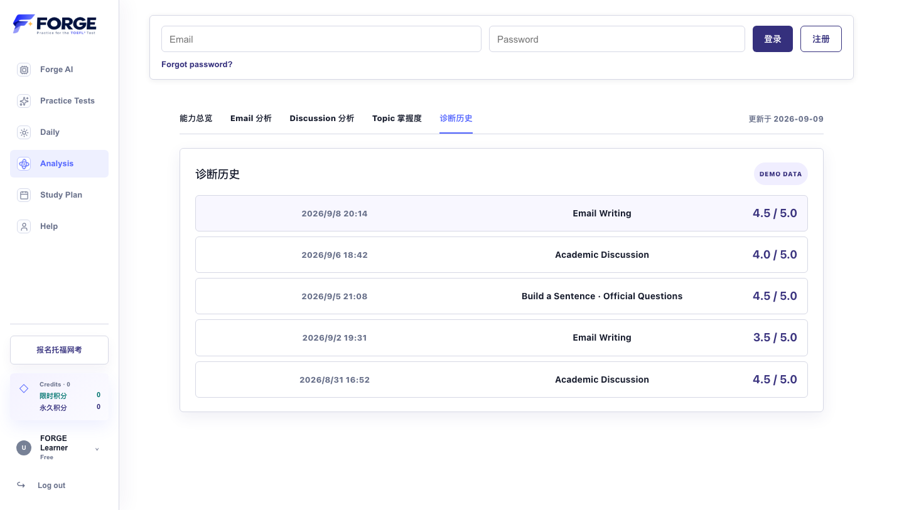This screenshot has height=510, width=904.
Task: Click the Daily sun icon
Action: [x=24, y=132]
